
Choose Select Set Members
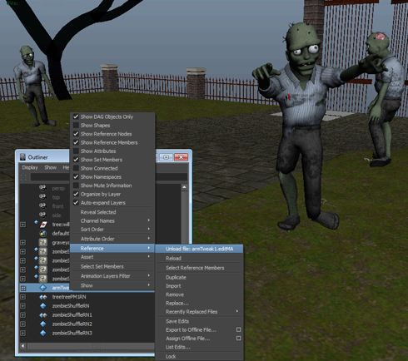tap(112, 266)
